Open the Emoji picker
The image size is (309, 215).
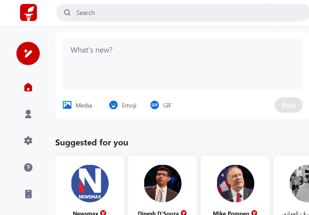coord(123,105)
